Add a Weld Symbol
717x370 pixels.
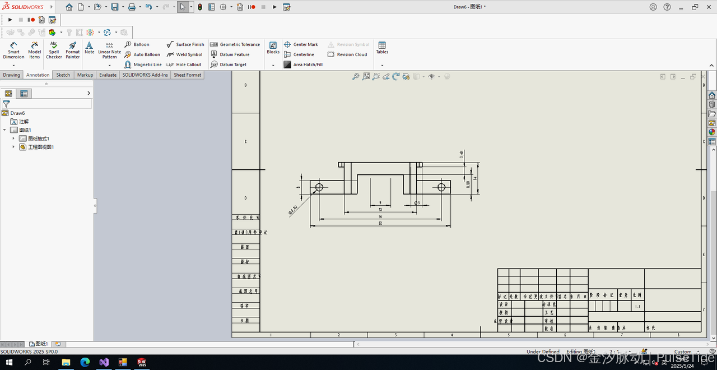tap(184, 54)
